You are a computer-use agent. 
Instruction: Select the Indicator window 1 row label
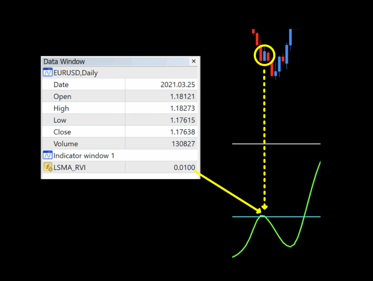pyautogui.click(x=84, y=155)
